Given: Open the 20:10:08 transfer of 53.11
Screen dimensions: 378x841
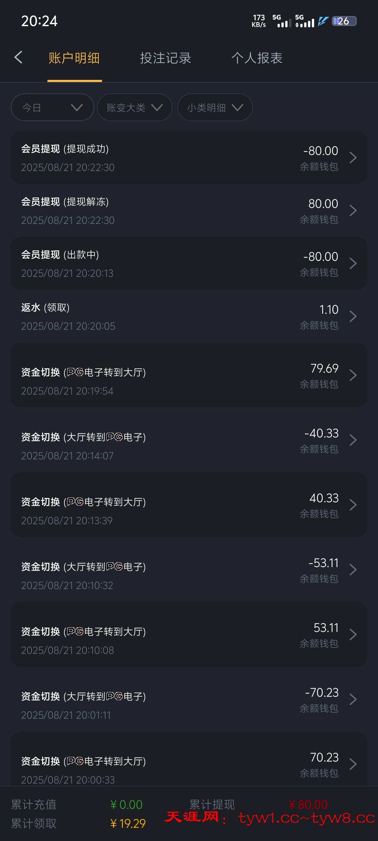Looking at the screenshot, I should [189, 635].
